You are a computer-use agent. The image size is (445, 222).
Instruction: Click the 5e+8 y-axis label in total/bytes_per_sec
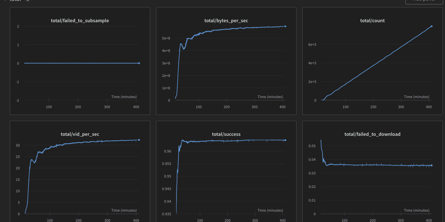tap(165, 38)
